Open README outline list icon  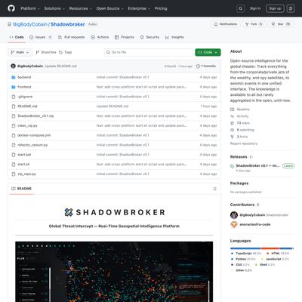214,189
